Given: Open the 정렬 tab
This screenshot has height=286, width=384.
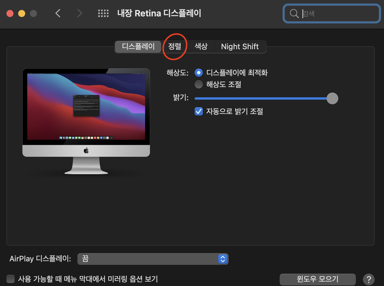Looking at the screenshot, I should click(175, 47).
